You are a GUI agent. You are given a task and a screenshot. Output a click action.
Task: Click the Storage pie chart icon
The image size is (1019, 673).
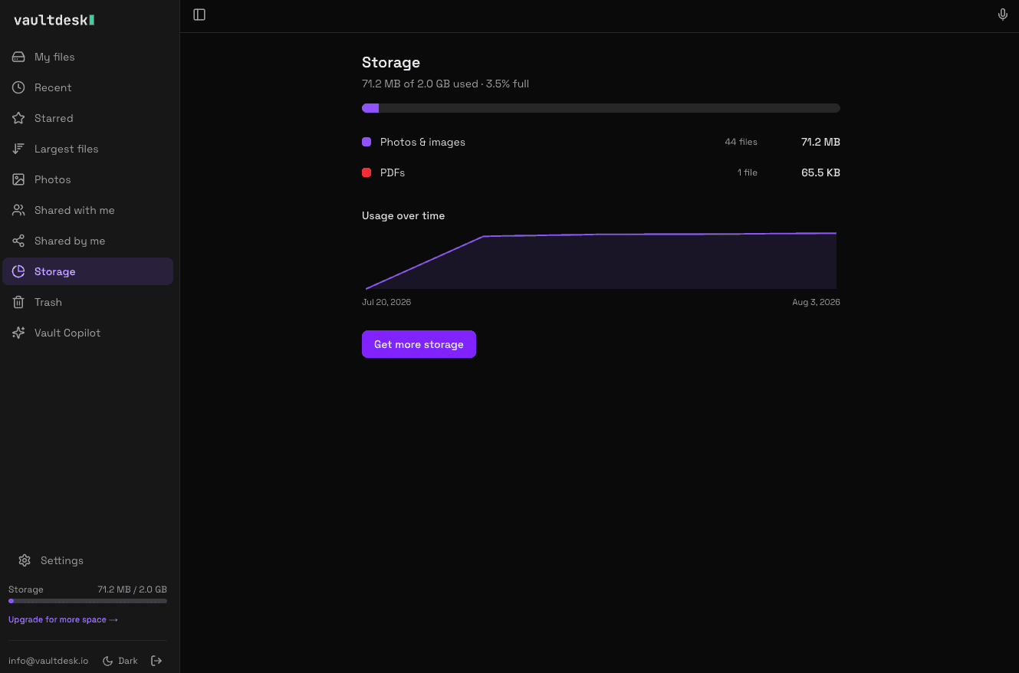tap(18, 271)
